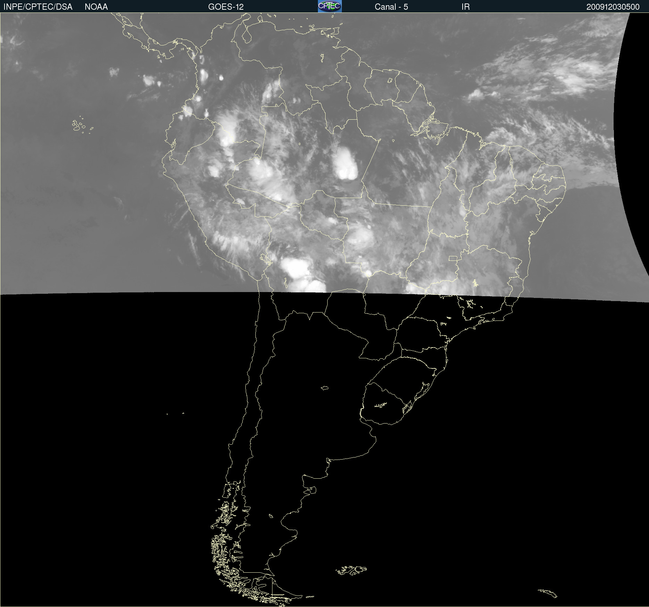The height and width of the screenshot is (607, 649).
Task: Click the GOES-12 satellite label
Action: tap(226, 7)
